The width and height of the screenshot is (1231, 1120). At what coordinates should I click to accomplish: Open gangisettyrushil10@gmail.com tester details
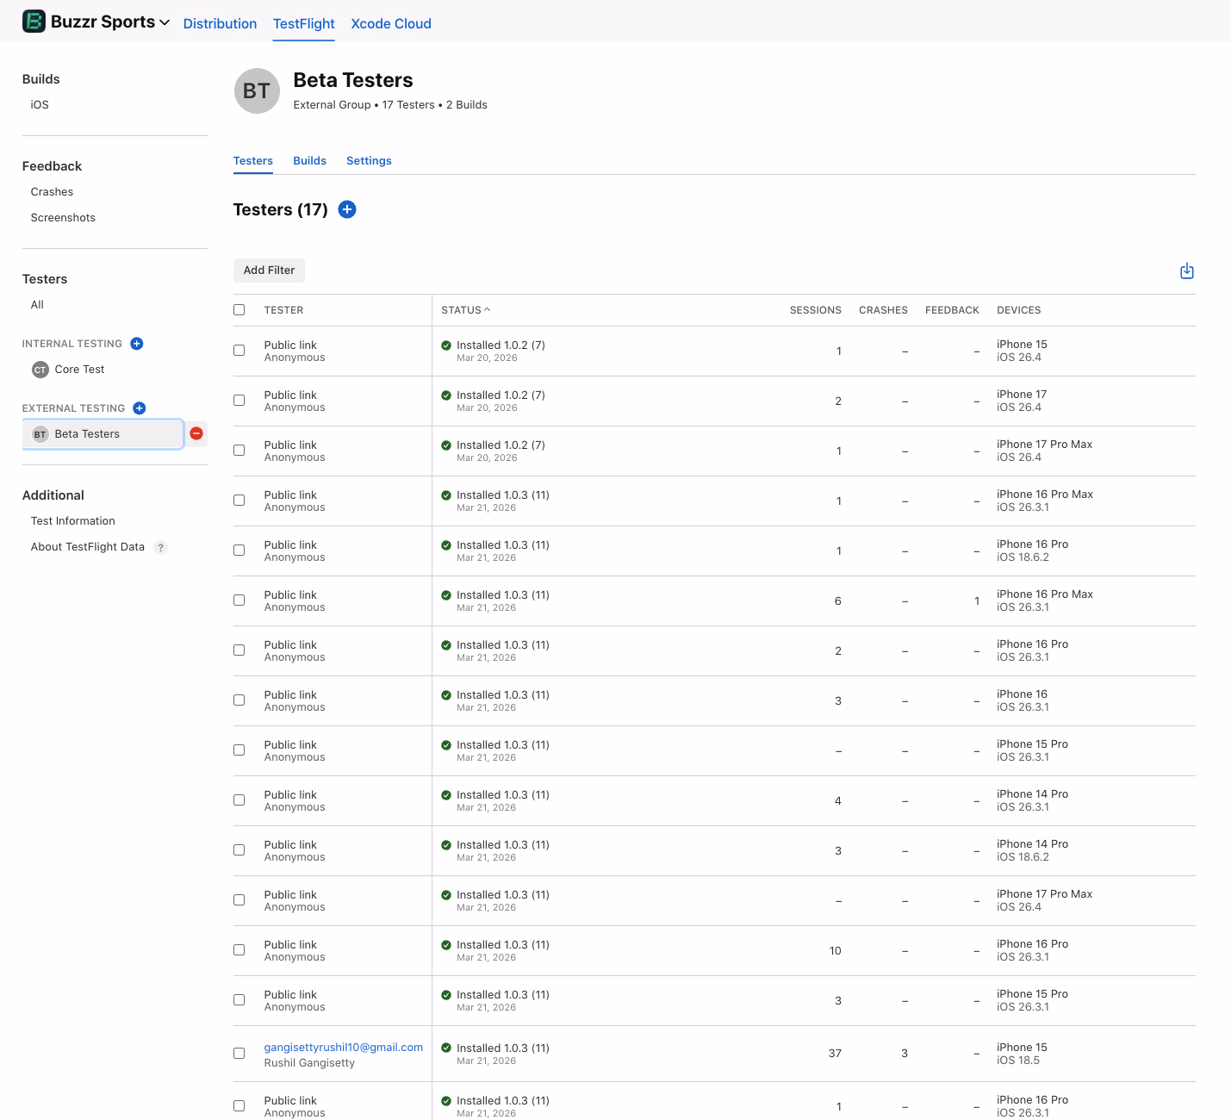click(x=343, y=1047)
